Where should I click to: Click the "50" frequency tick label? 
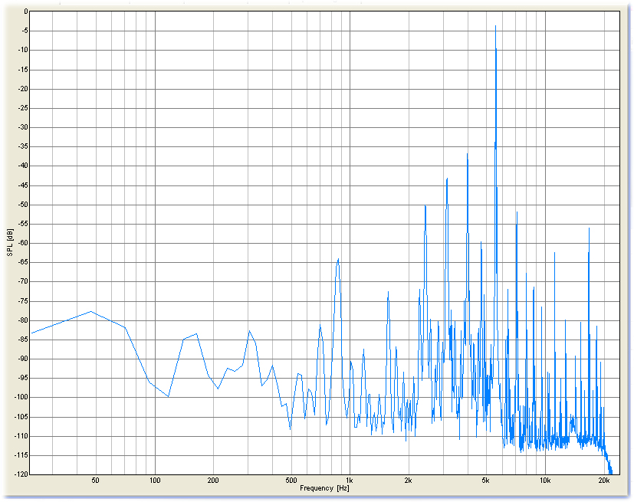click(x=95, y=481)
